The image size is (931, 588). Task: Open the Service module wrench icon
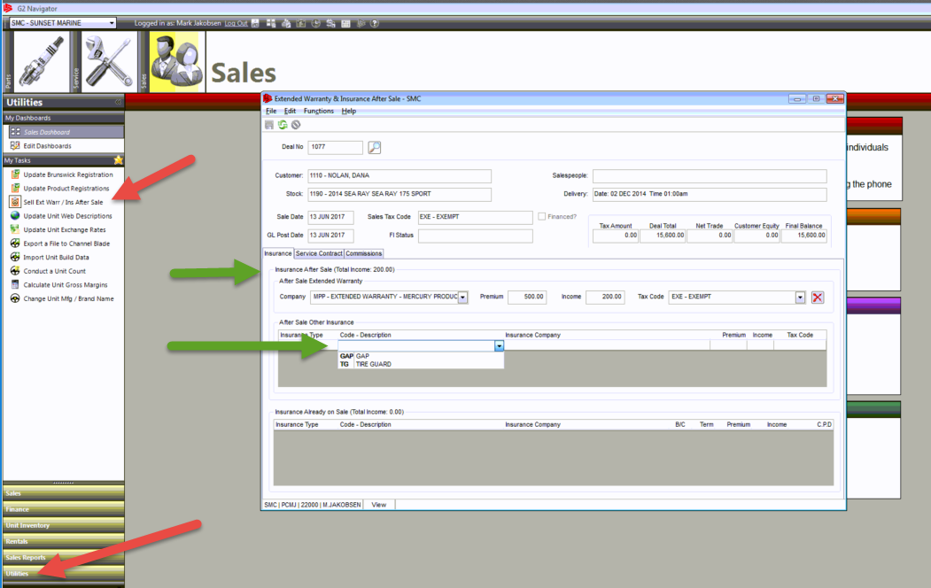pyautogui.click(x=109, y=62)
